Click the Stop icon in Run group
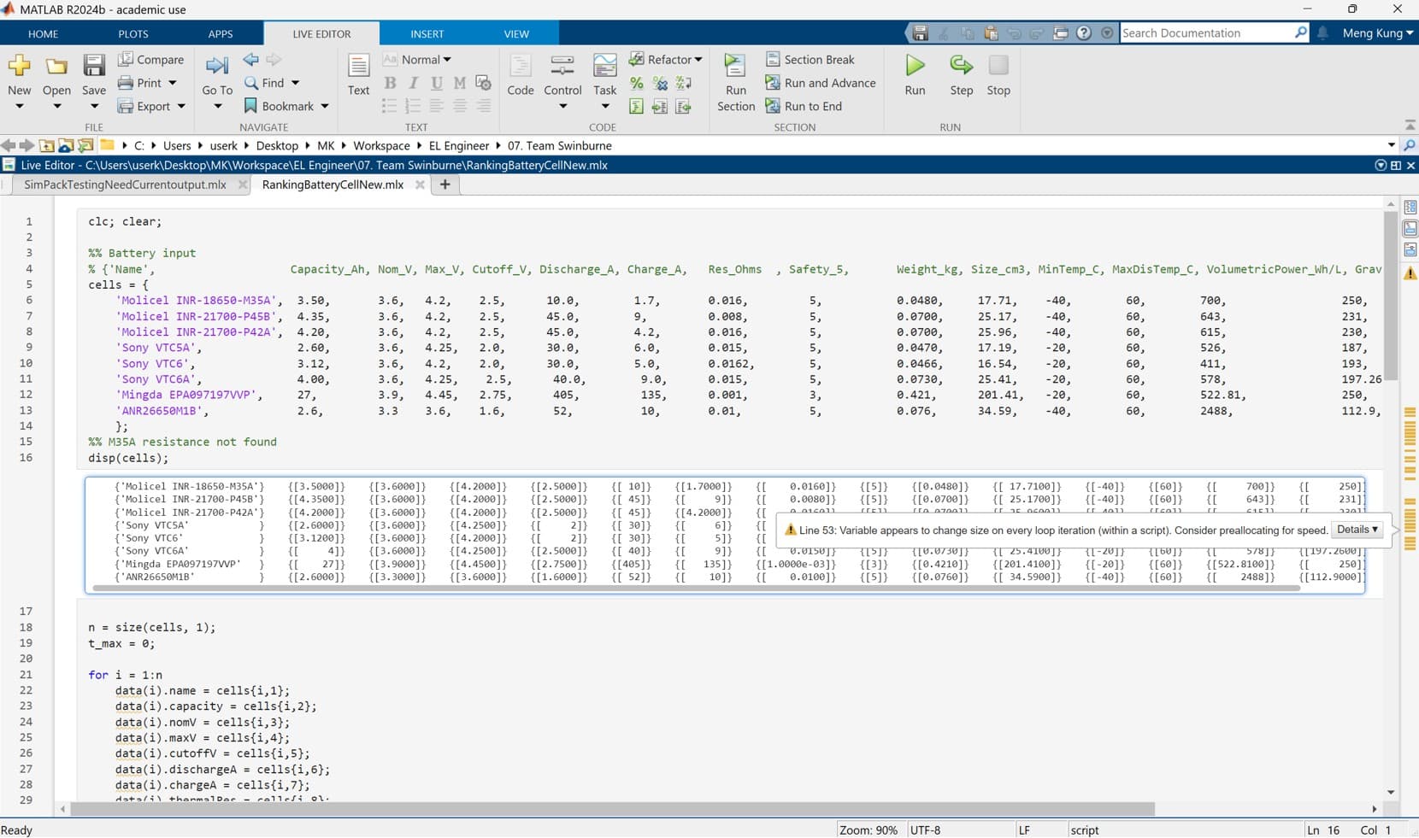 998,65
